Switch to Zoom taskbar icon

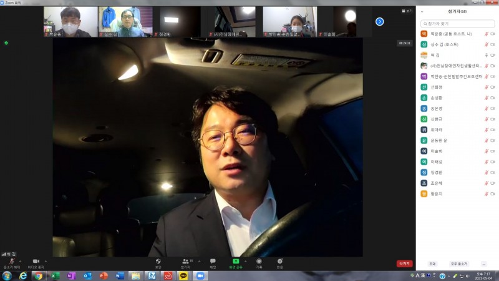[x=200, y=276]
